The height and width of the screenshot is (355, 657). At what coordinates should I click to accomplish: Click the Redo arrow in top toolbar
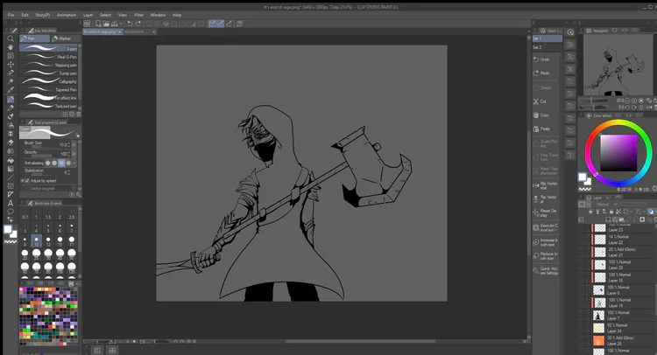coord(138,24)
